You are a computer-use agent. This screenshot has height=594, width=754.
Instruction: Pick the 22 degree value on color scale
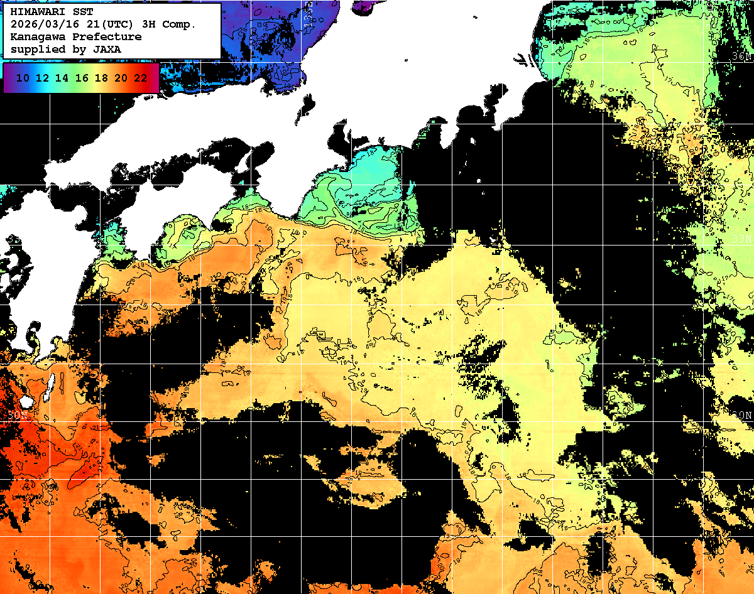[140, 78]
